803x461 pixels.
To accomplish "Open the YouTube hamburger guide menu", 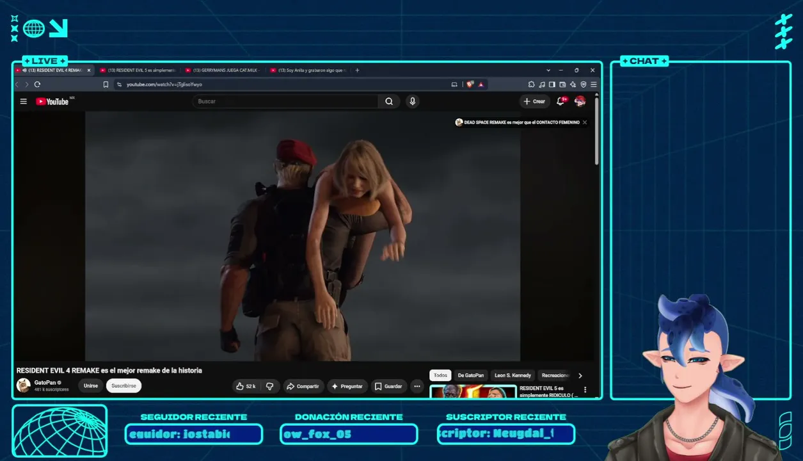I will [24, 101].
